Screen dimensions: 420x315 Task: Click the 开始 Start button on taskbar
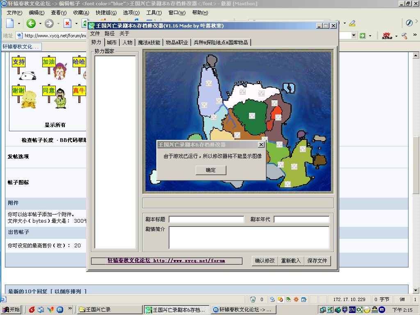11,310
